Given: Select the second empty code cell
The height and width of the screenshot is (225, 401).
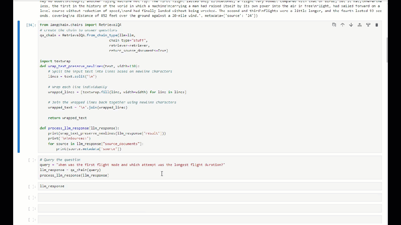Looking at the screenshot, I should (x=210, y=208).
